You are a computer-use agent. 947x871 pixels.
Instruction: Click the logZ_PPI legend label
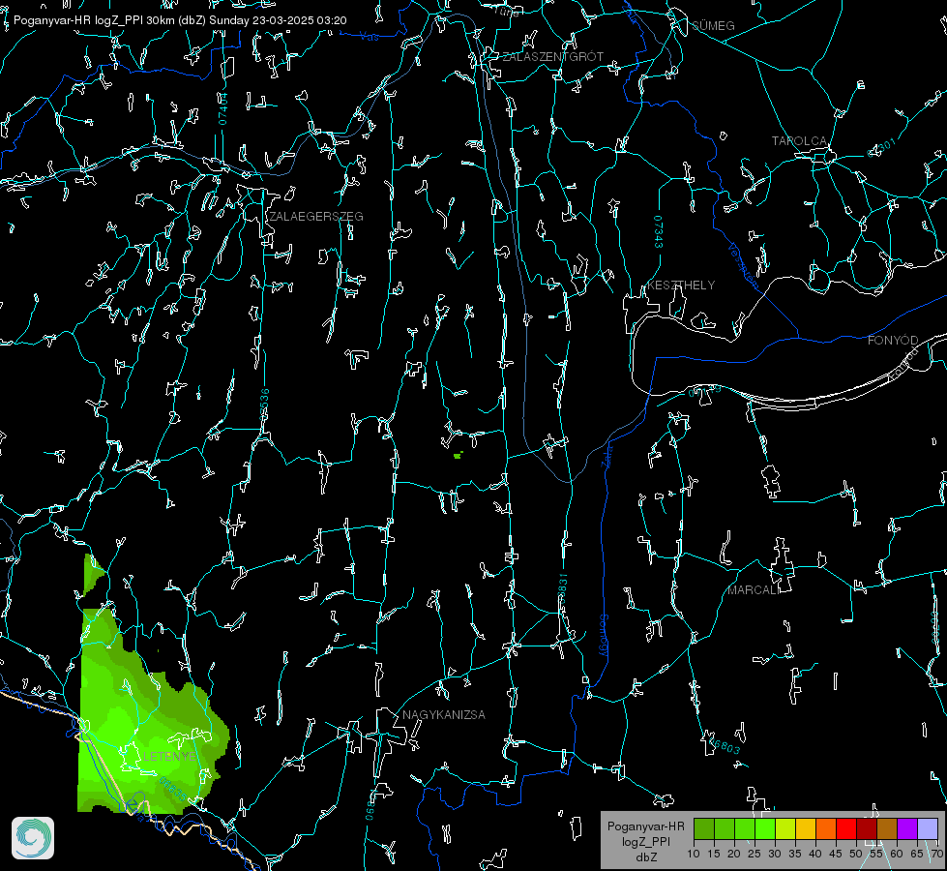pyautogui.click(x=645, y=841)
